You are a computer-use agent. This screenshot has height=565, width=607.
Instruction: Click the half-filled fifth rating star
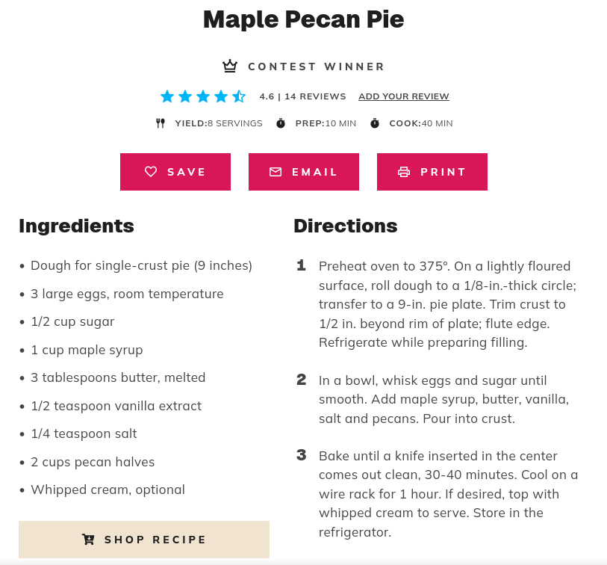[x=239, y=96]
